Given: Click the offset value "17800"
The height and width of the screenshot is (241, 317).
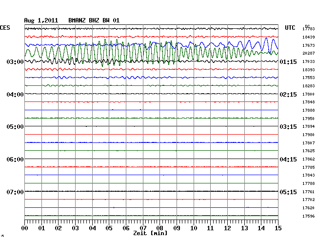Looking at the screenshot, I should click(x=309, y=94).
